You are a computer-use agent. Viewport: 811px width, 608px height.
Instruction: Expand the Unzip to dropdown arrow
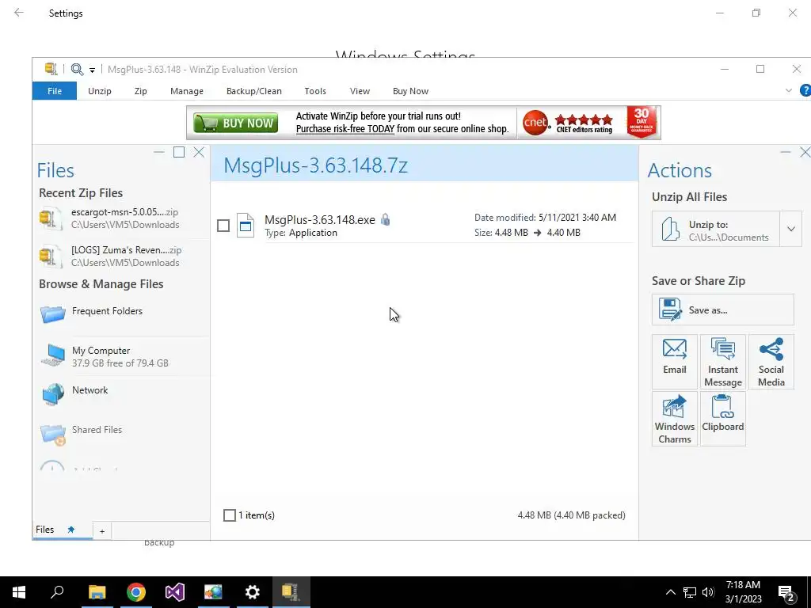pos(791,229)
